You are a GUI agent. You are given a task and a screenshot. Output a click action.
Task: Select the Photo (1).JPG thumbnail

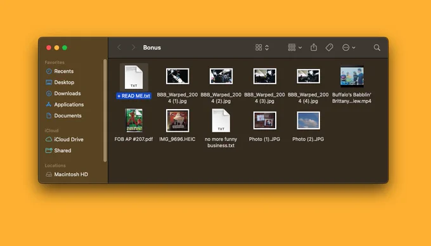pos(265,120)
